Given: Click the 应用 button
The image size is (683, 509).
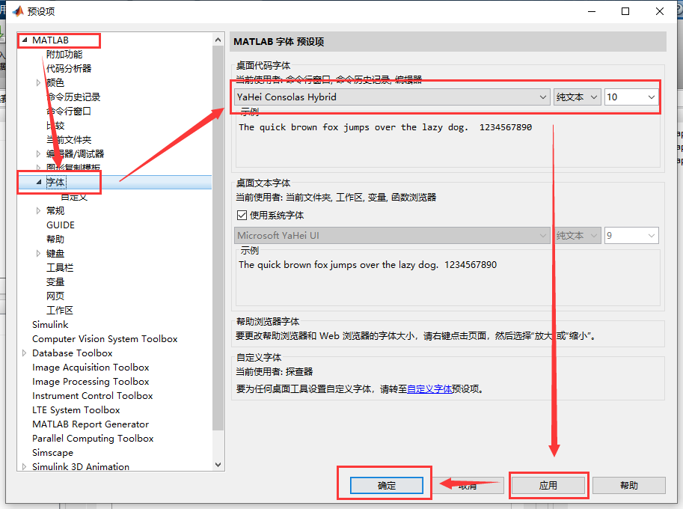Looking at the screenshot, I should pos(548,486).
